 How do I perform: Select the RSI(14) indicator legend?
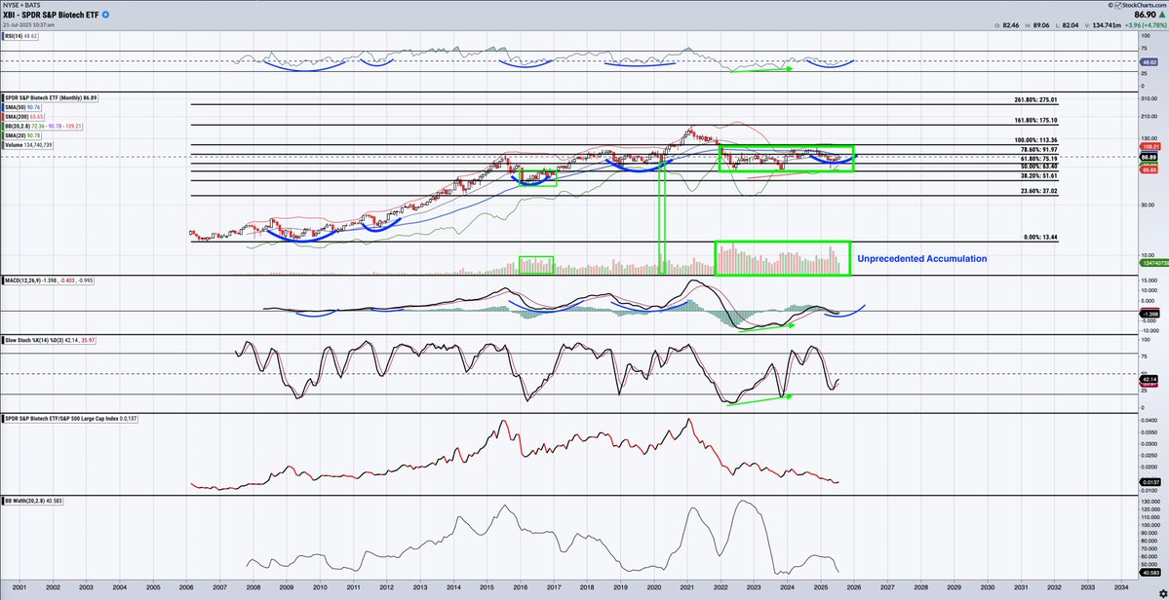pos(19,36)
